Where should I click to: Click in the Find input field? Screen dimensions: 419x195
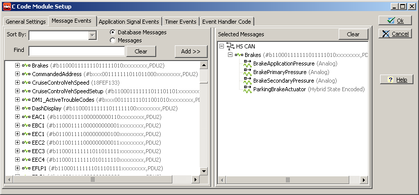(77, 51)
